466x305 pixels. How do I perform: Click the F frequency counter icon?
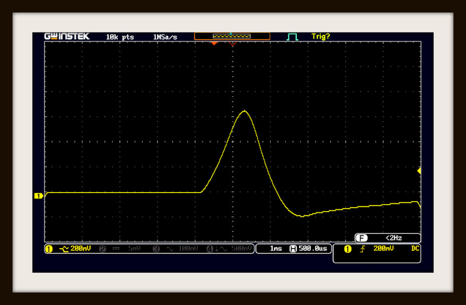[362, 238]
